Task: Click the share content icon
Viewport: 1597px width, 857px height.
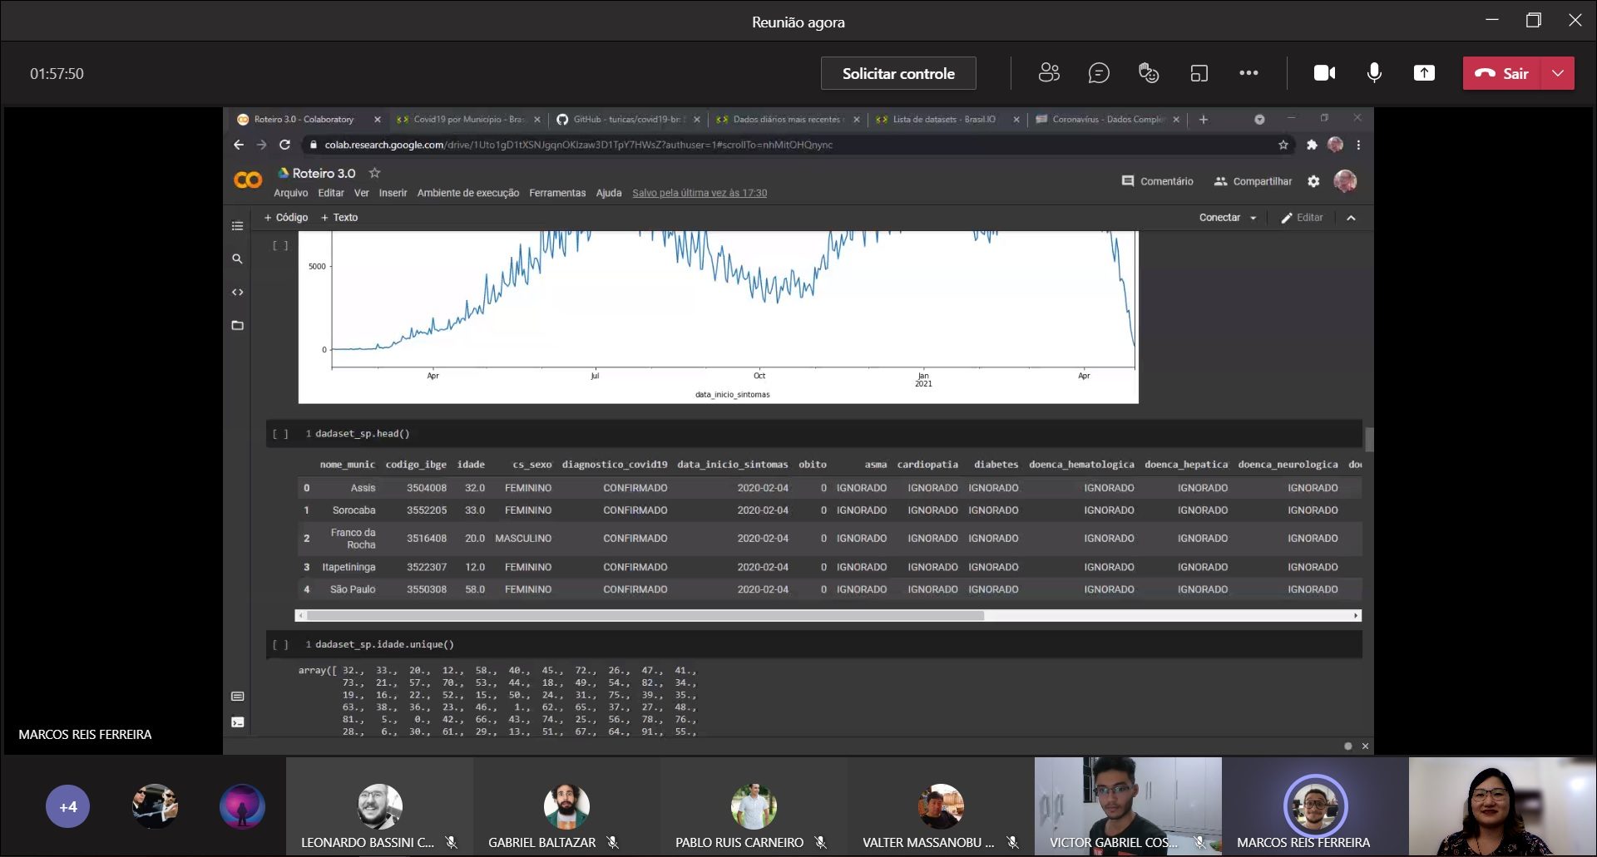Action: point(1424,73)
